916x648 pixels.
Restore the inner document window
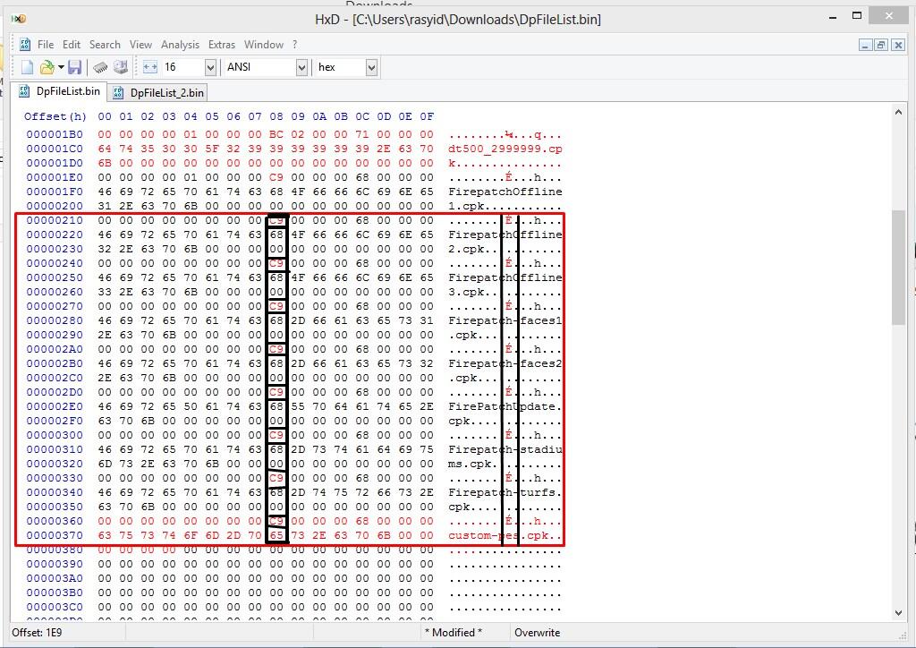tap(880, 45)
